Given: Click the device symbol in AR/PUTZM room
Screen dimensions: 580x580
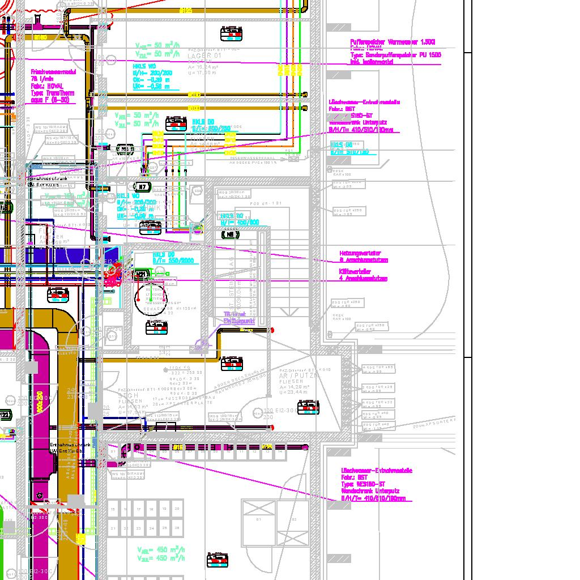Looking at the screenshot, I should pos(308,407).
